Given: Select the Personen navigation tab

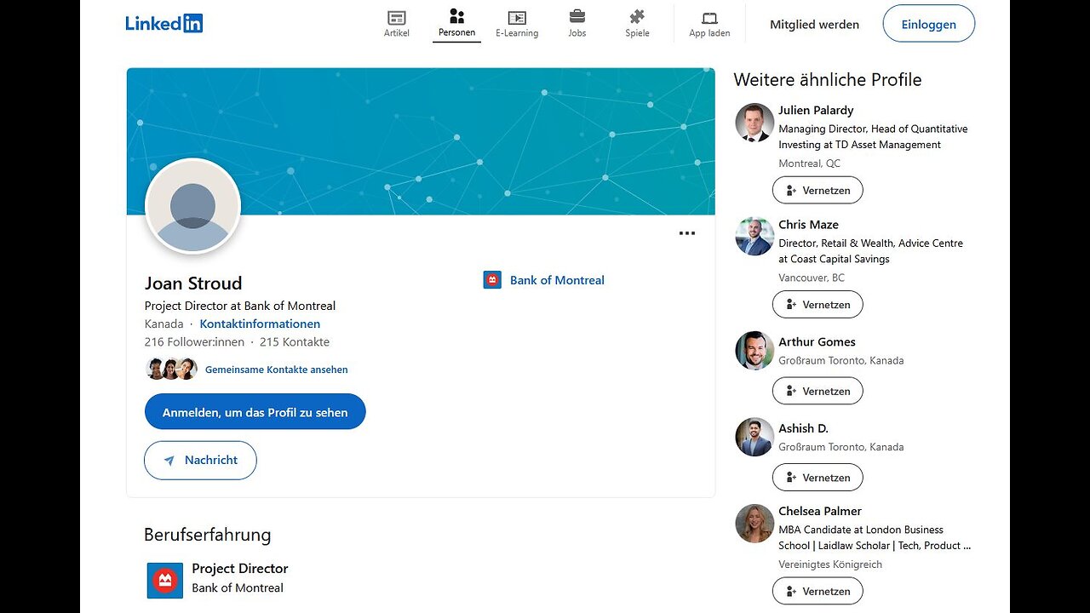Looking at the screenshot, I should click(x=456, y=24).
